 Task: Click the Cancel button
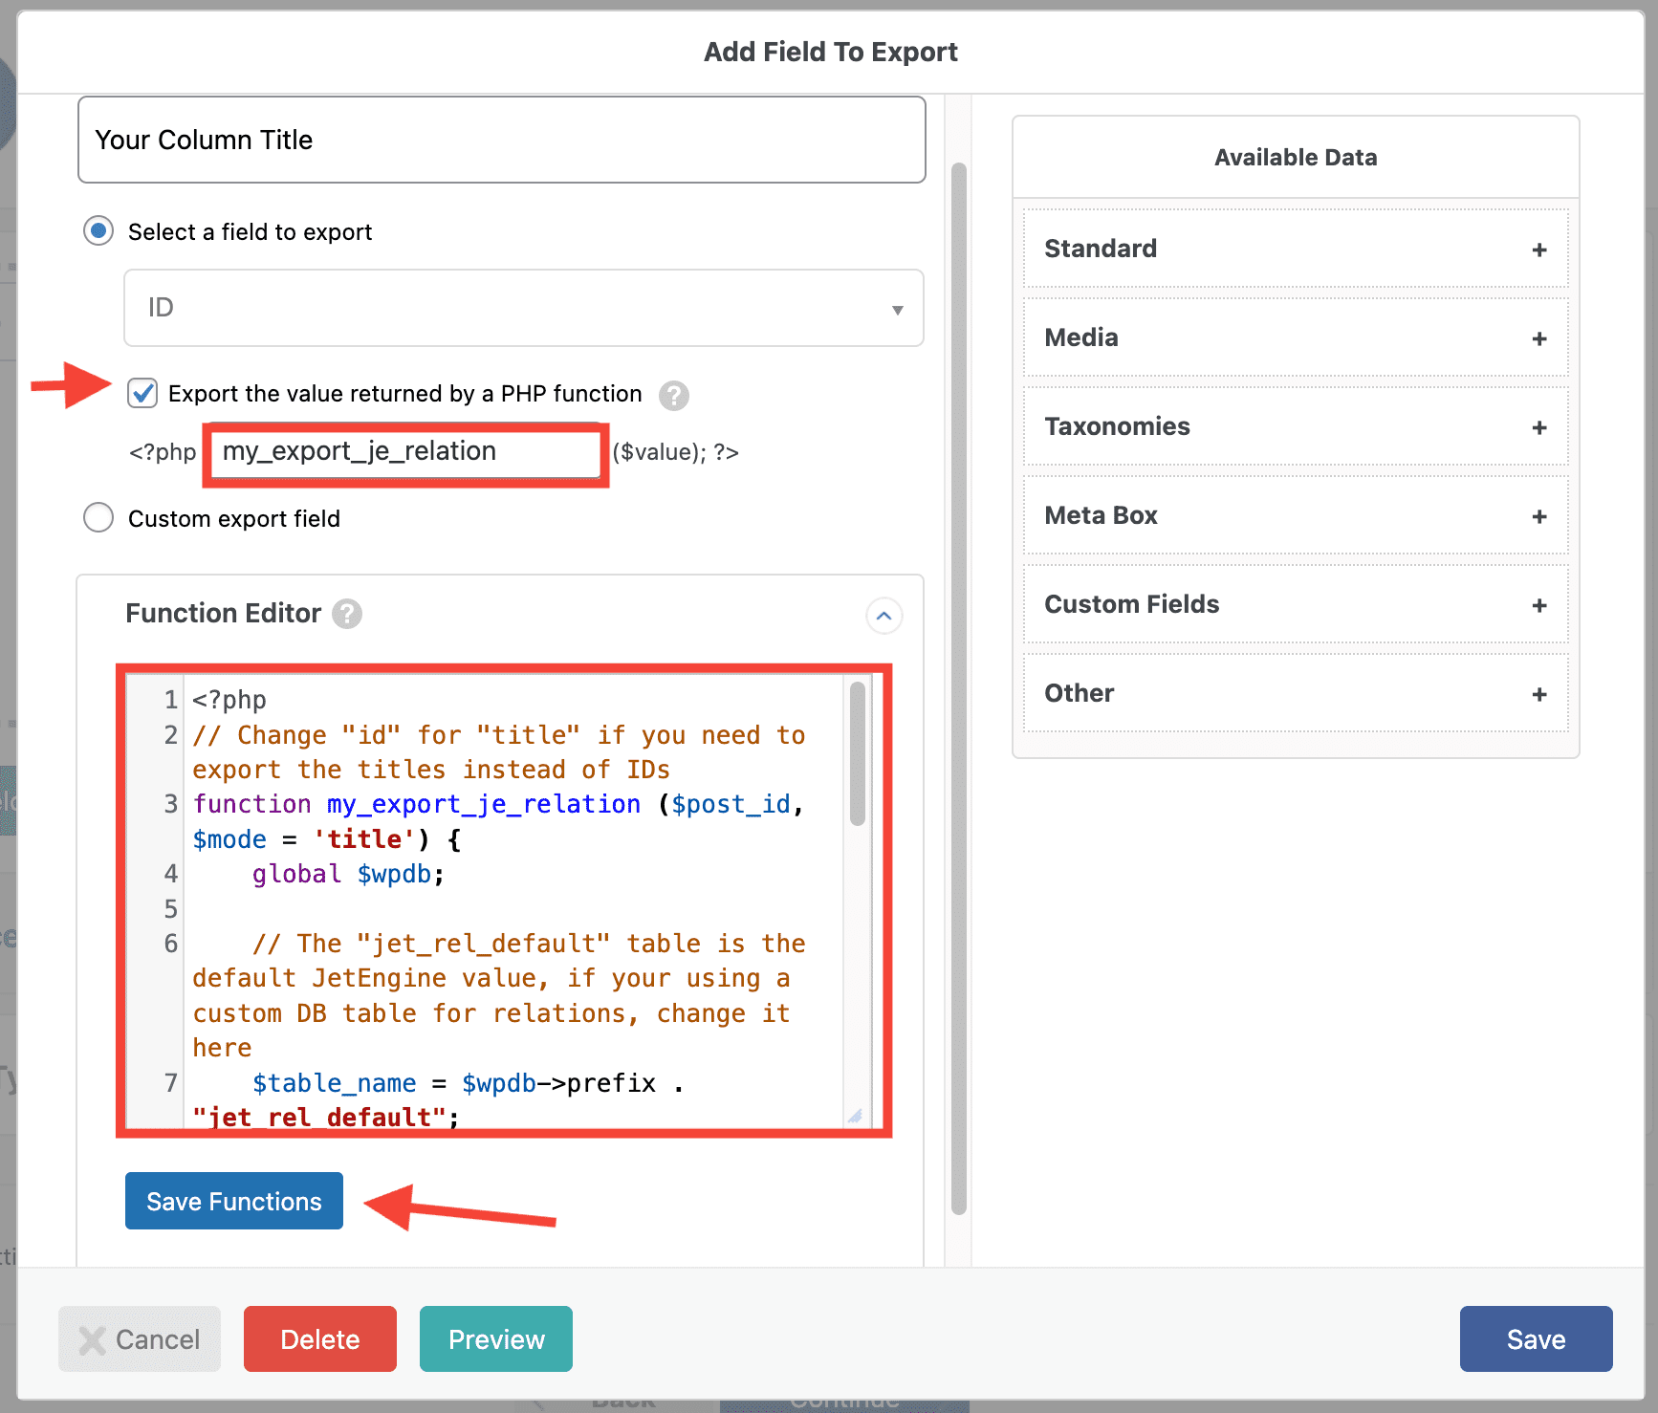pos(140,1338)
